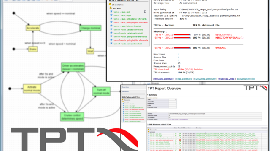Select 'turn auto' label in coverage tree
Screen dimensions: 270x151
(x=117, y=8)
